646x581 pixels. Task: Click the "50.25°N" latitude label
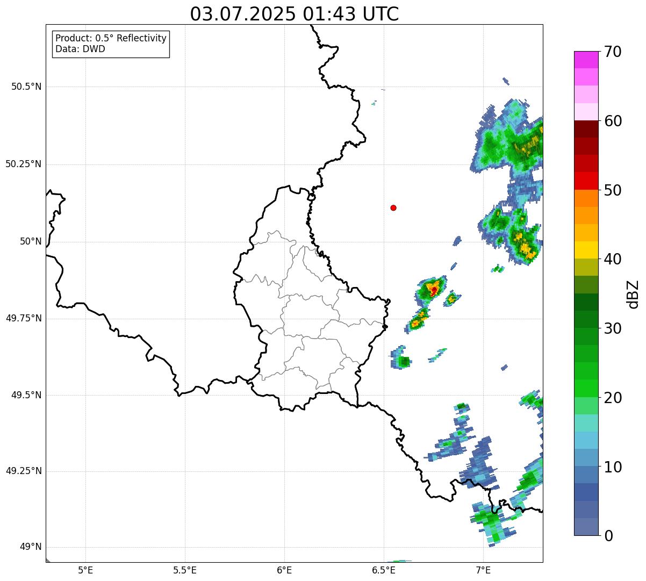click(23, 164)
